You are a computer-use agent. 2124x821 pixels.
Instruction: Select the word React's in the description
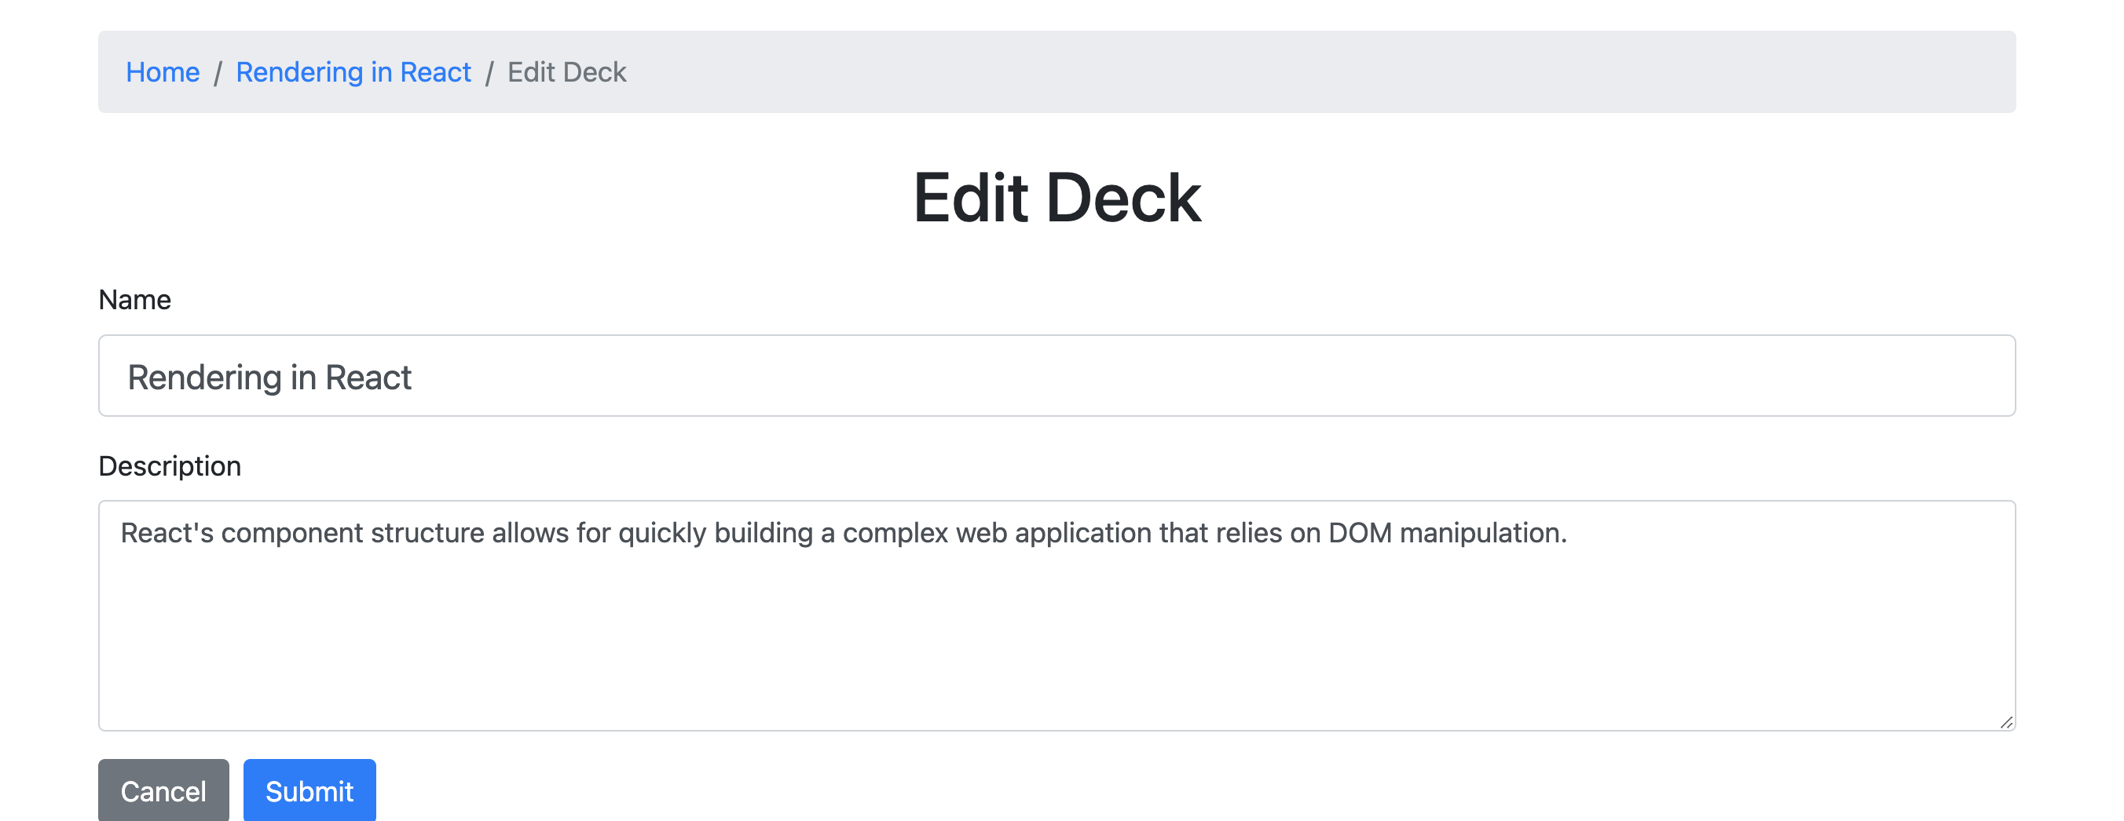tap(165, 533)
